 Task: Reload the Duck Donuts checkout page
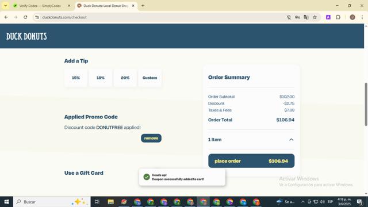point(25,17)
